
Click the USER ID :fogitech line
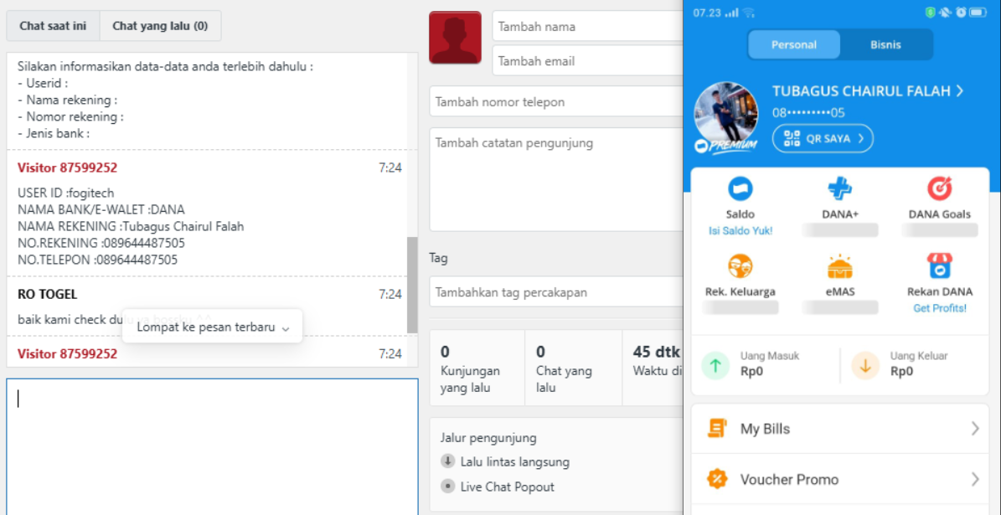click(65, 193)
